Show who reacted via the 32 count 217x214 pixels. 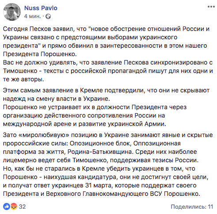click(22, 206)
